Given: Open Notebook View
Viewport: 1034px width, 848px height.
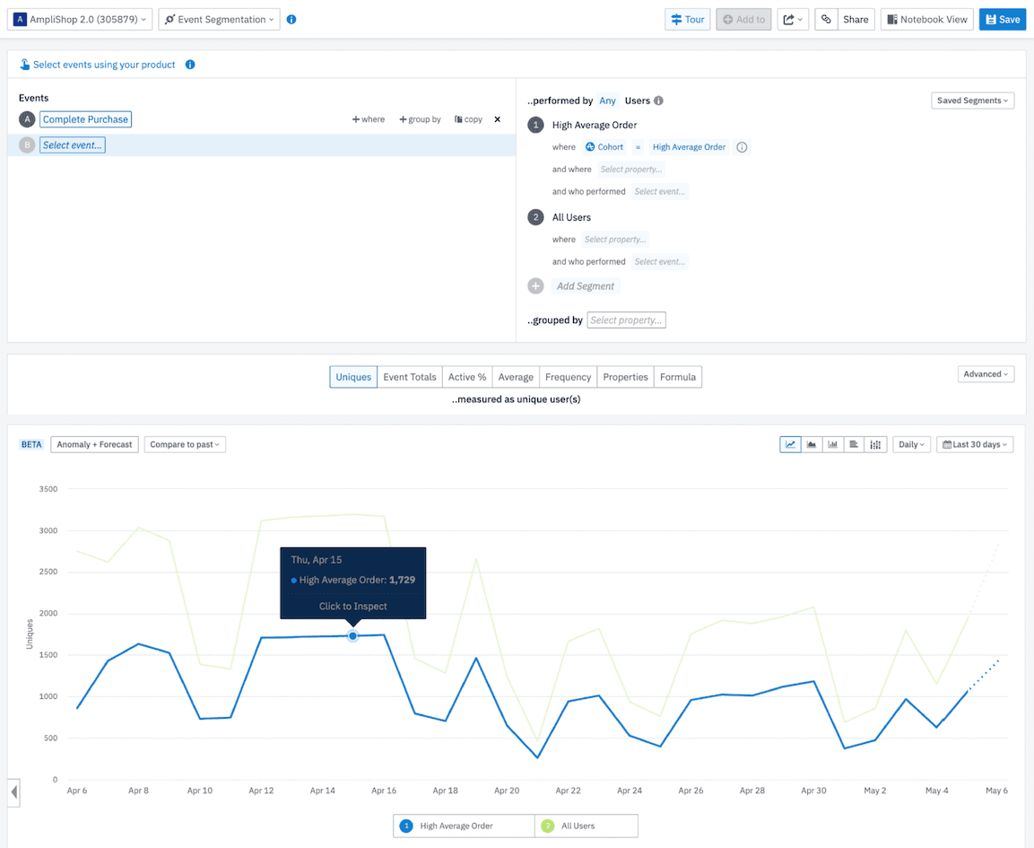Looking at the screenshot, I should 927,20.
